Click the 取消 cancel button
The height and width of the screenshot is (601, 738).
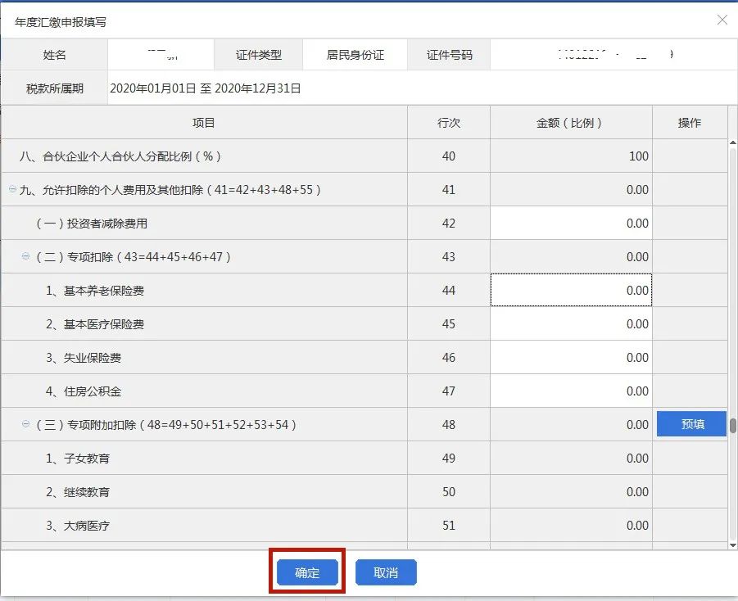[386, 572]
